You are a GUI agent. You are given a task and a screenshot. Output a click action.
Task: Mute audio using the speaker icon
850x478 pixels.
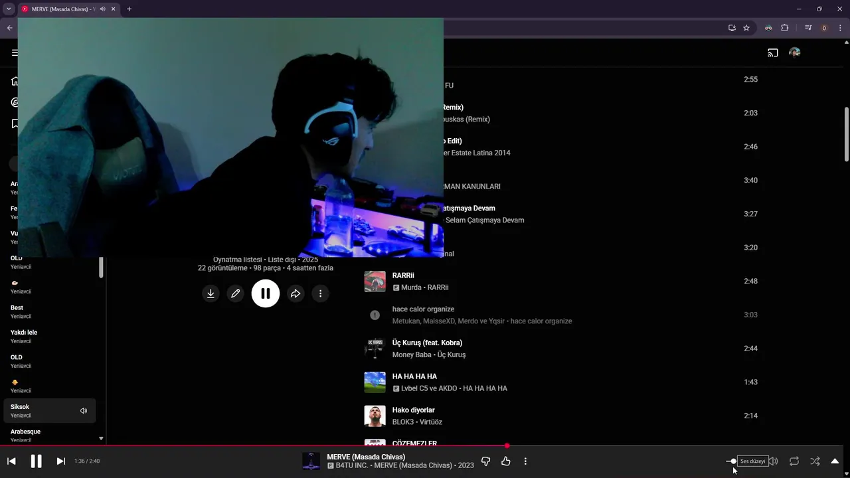pos(773,461)
